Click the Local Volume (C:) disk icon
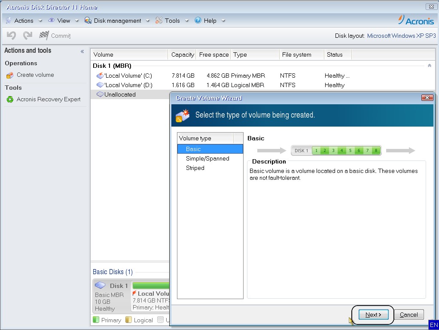Viewport: 439px width, 330px height. [x=100, y=76]
